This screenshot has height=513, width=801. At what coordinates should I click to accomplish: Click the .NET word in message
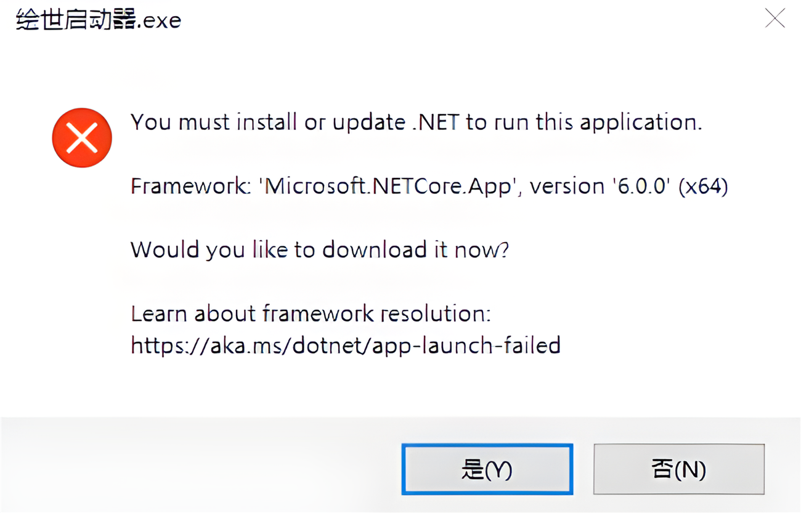click(436, 123)
